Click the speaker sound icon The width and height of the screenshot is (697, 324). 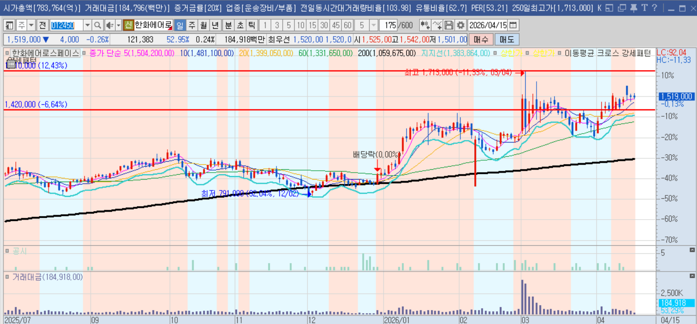click(109, 25)
